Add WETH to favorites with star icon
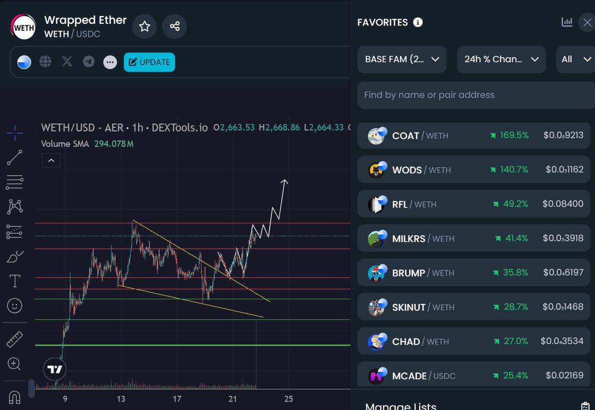Image resolution: width=595 pixels, height=410 pixels. pyautogui.click(x=144, y=26)
